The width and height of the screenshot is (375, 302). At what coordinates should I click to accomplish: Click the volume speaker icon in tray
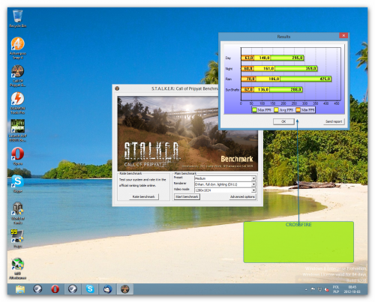click(x=327, y=289)
